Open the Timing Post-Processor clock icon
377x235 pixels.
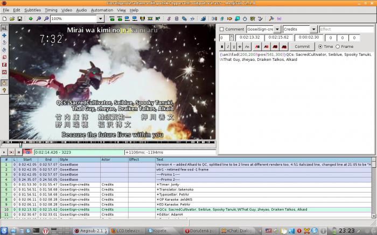point(245,19)
